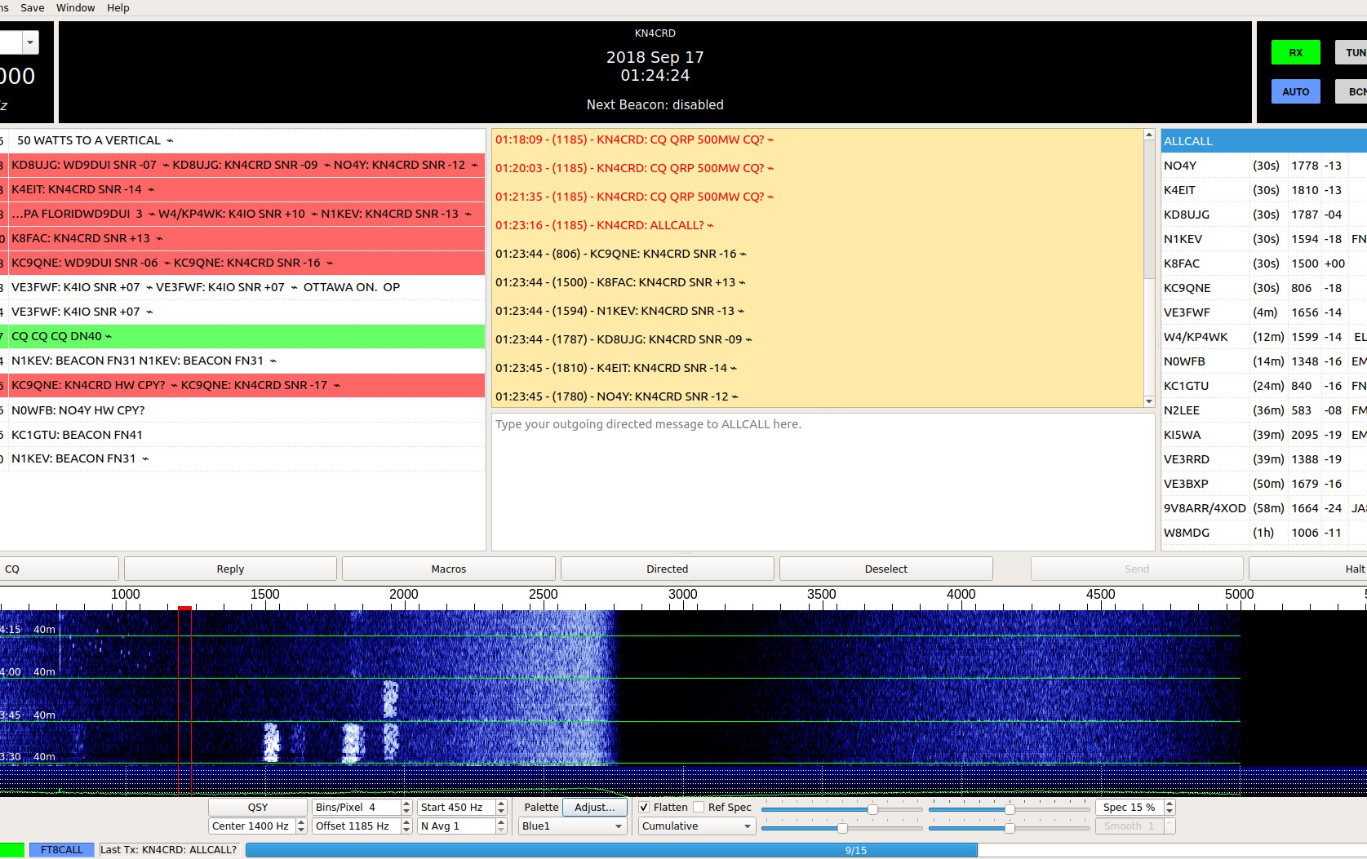1367x859 pixels.
Task: Select KD8UJG in the ALLCALL station list
Action: 1187,215
